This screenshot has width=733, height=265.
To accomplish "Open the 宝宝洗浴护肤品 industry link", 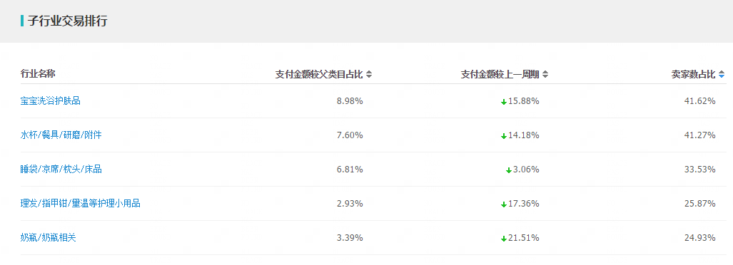I will 51,100.
